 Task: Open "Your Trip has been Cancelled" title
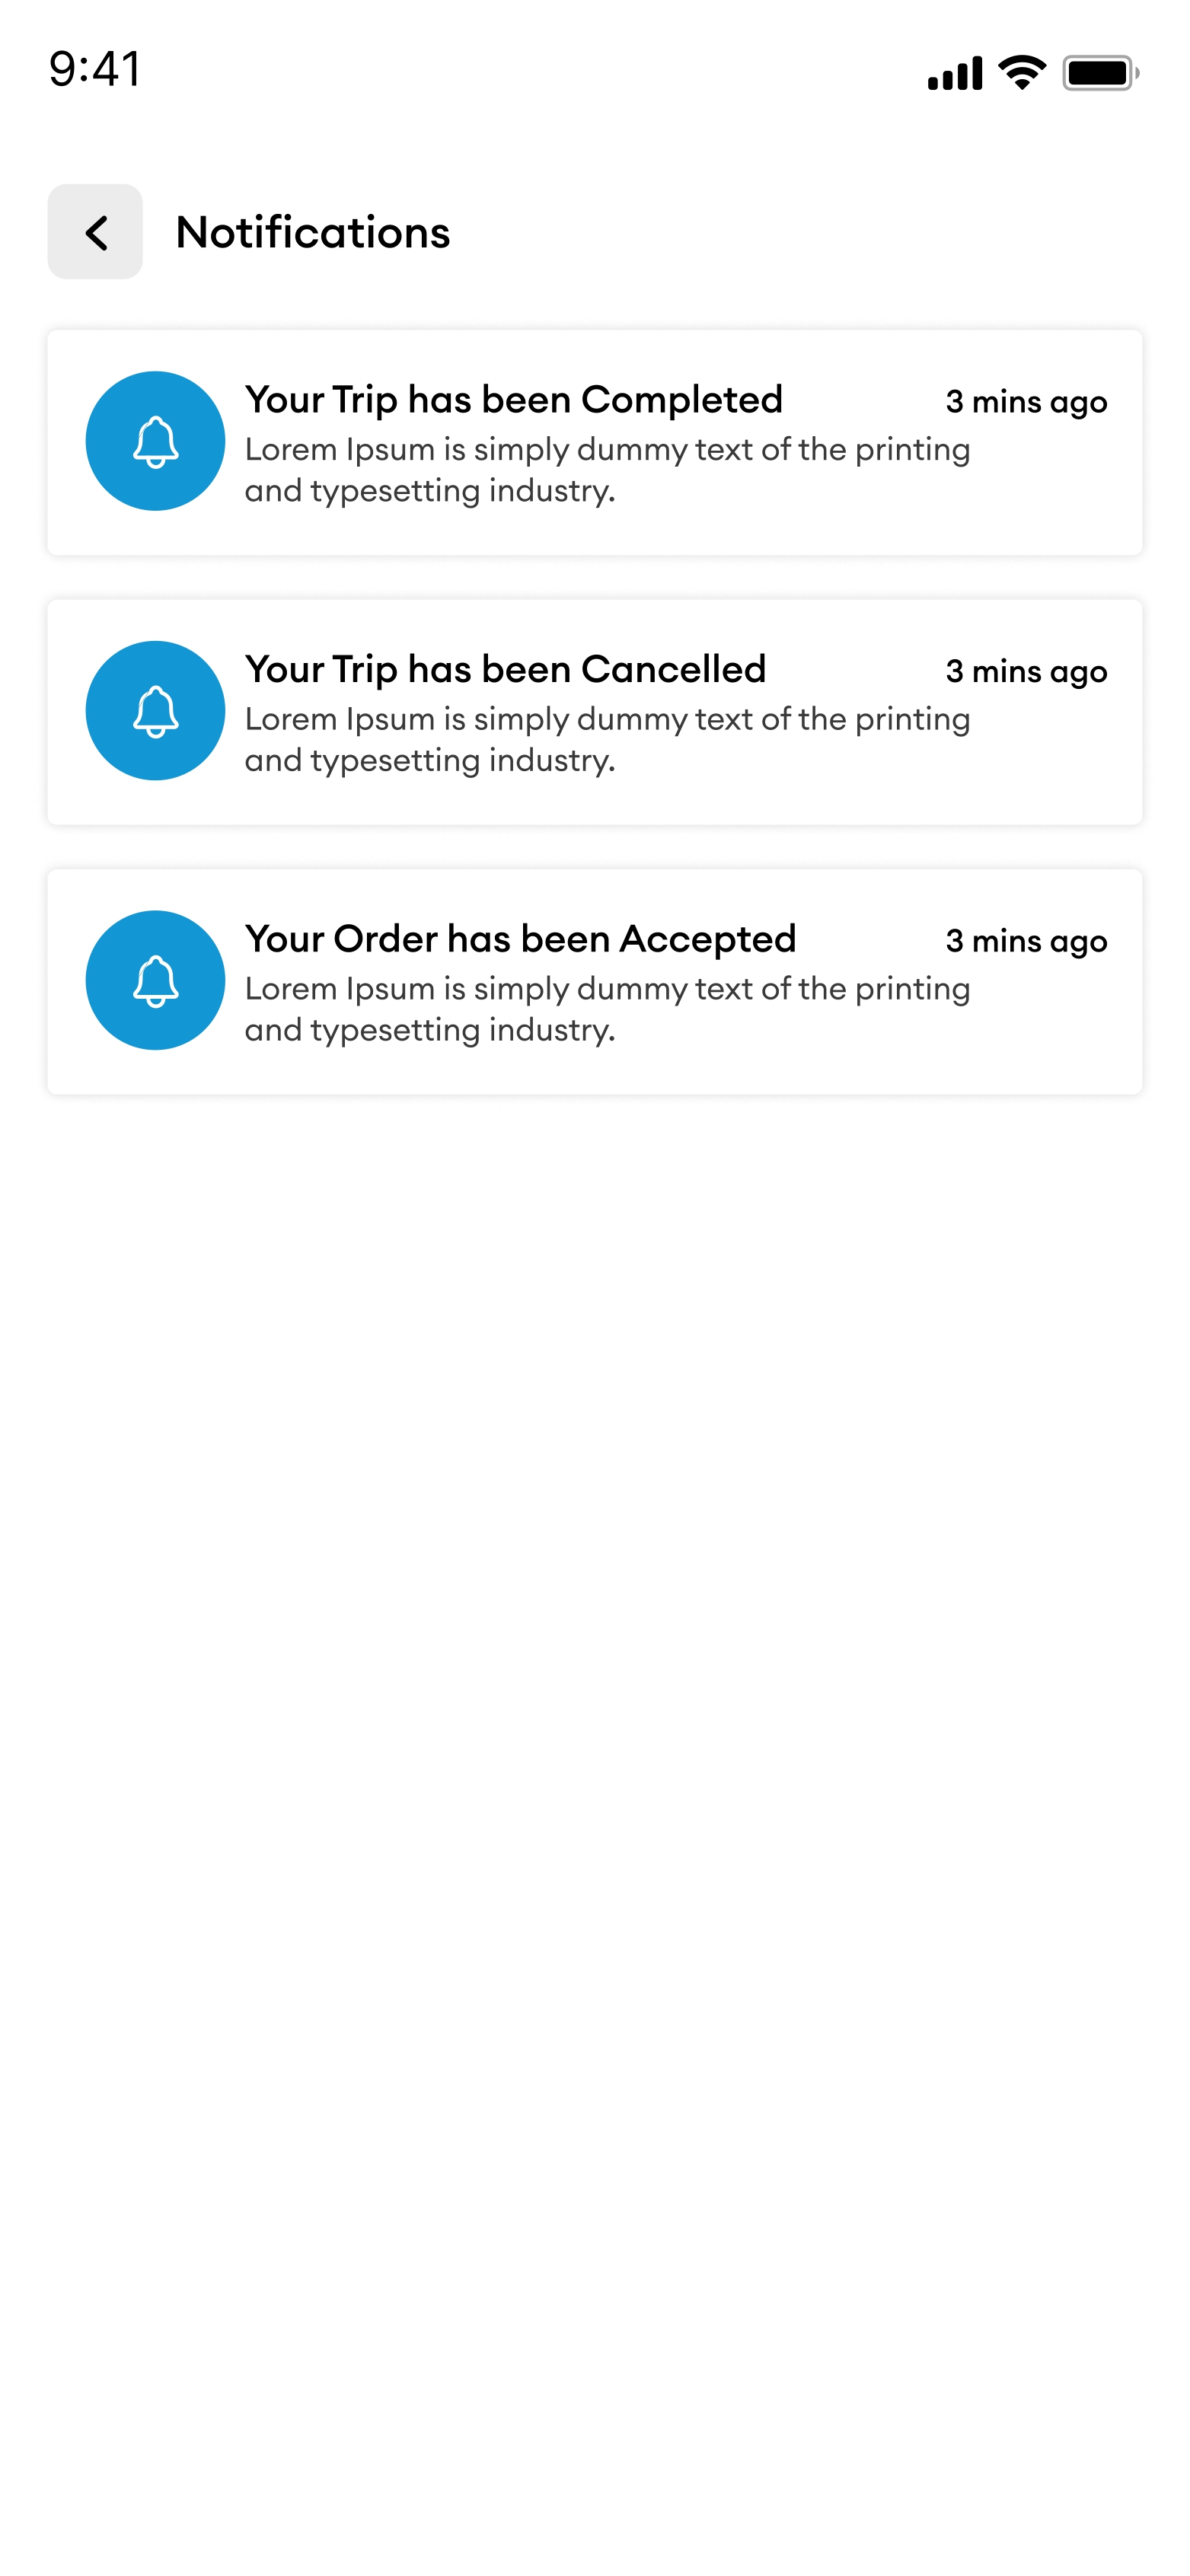point(505,669)
